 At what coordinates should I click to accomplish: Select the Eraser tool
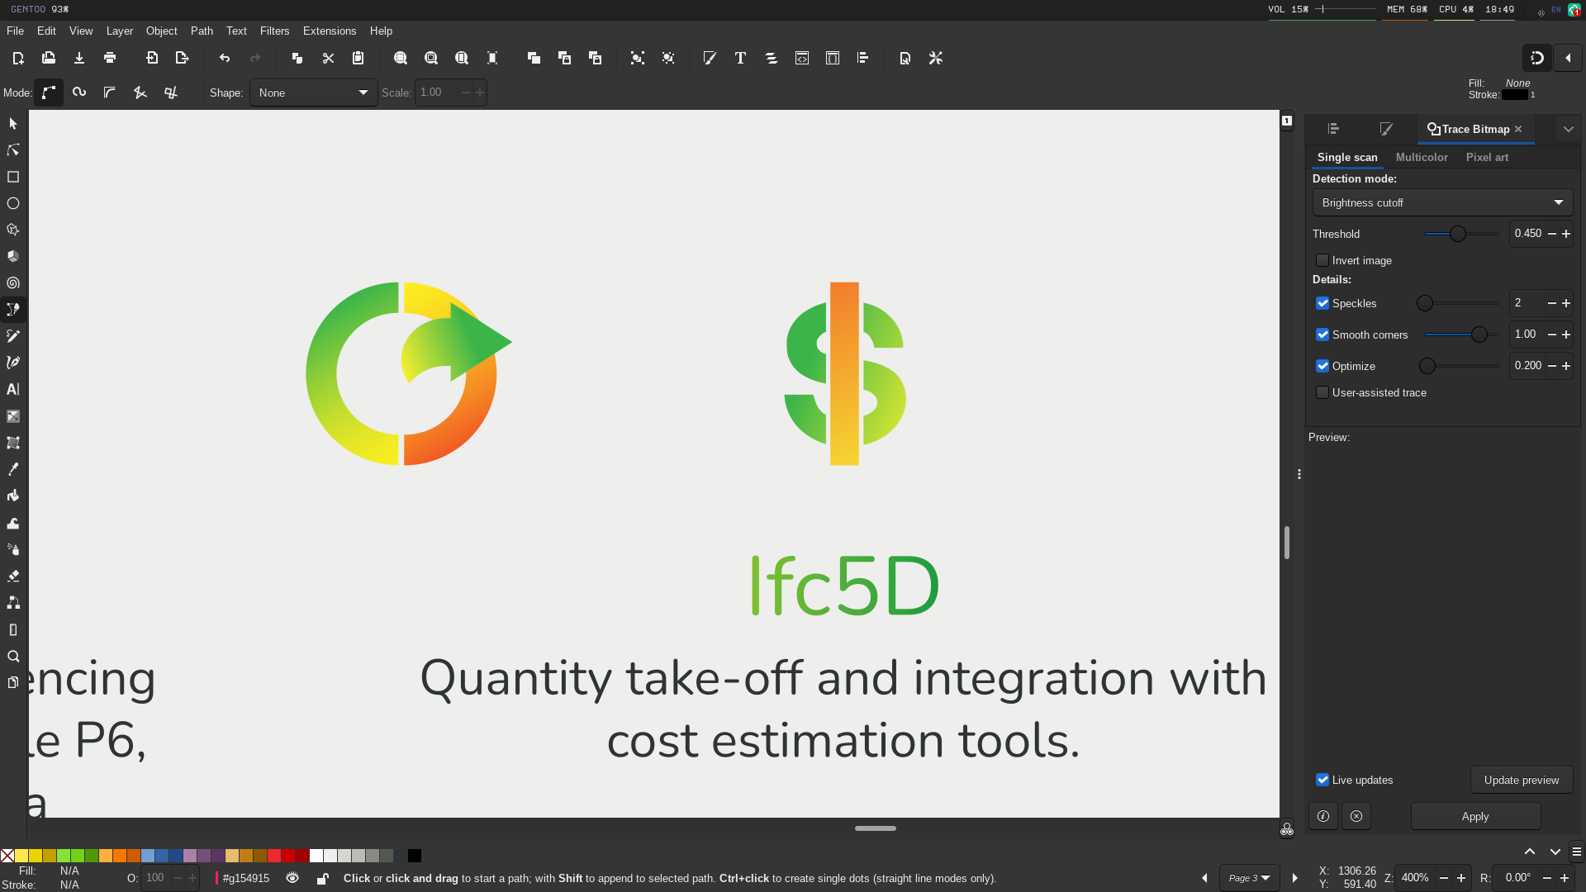[x=13, y=576]
